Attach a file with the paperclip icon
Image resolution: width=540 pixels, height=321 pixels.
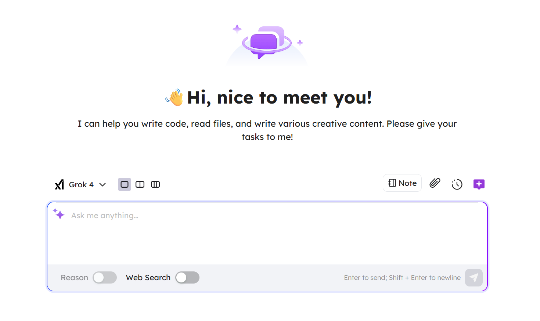click(435, 183)
